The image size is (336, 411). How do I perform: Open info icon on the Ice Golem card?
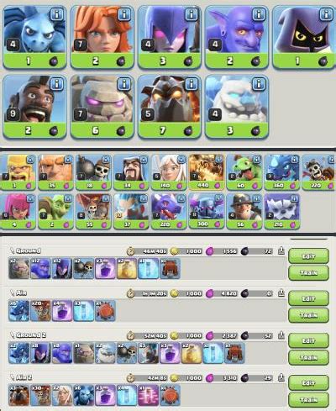[x=259, y=84]
